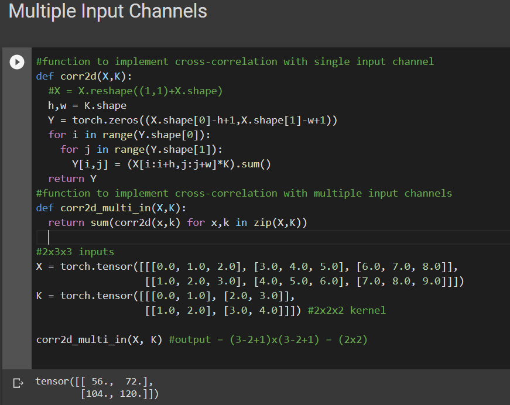510x405 pixels.
Task: Click the 'for j in range(Y.shape[1]):' line
Action: tap(142, 149)
